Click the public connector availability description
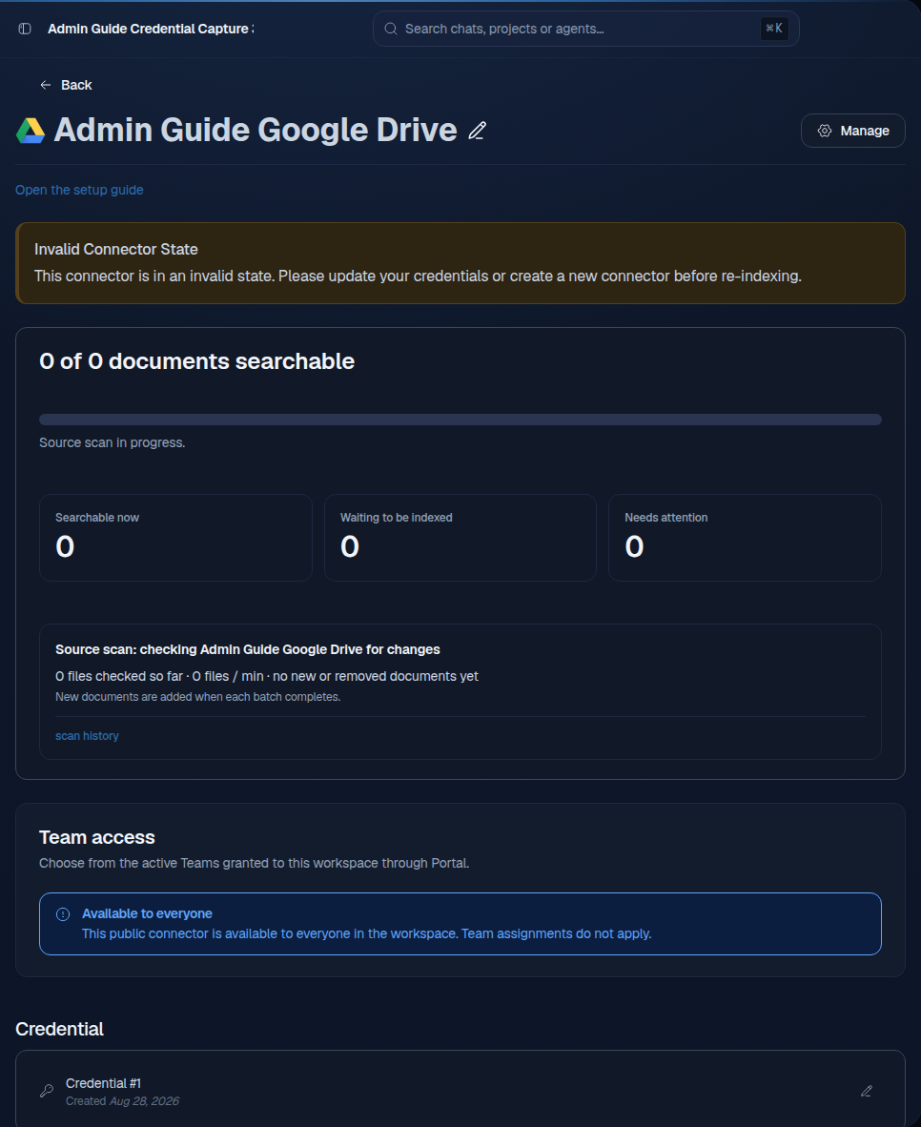921x1127 pixels. click(x=367, y=933)
